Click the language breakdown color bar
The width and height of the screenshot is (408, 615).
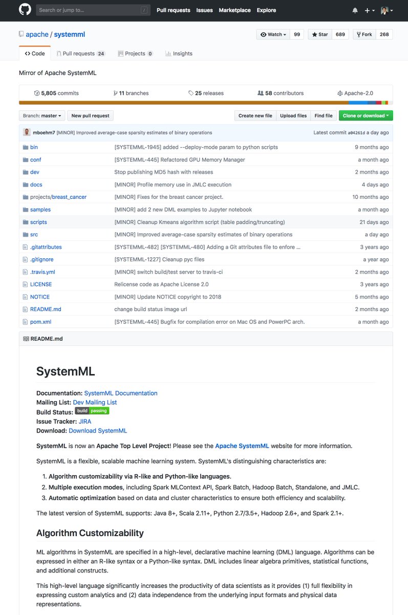click(206, 103)
